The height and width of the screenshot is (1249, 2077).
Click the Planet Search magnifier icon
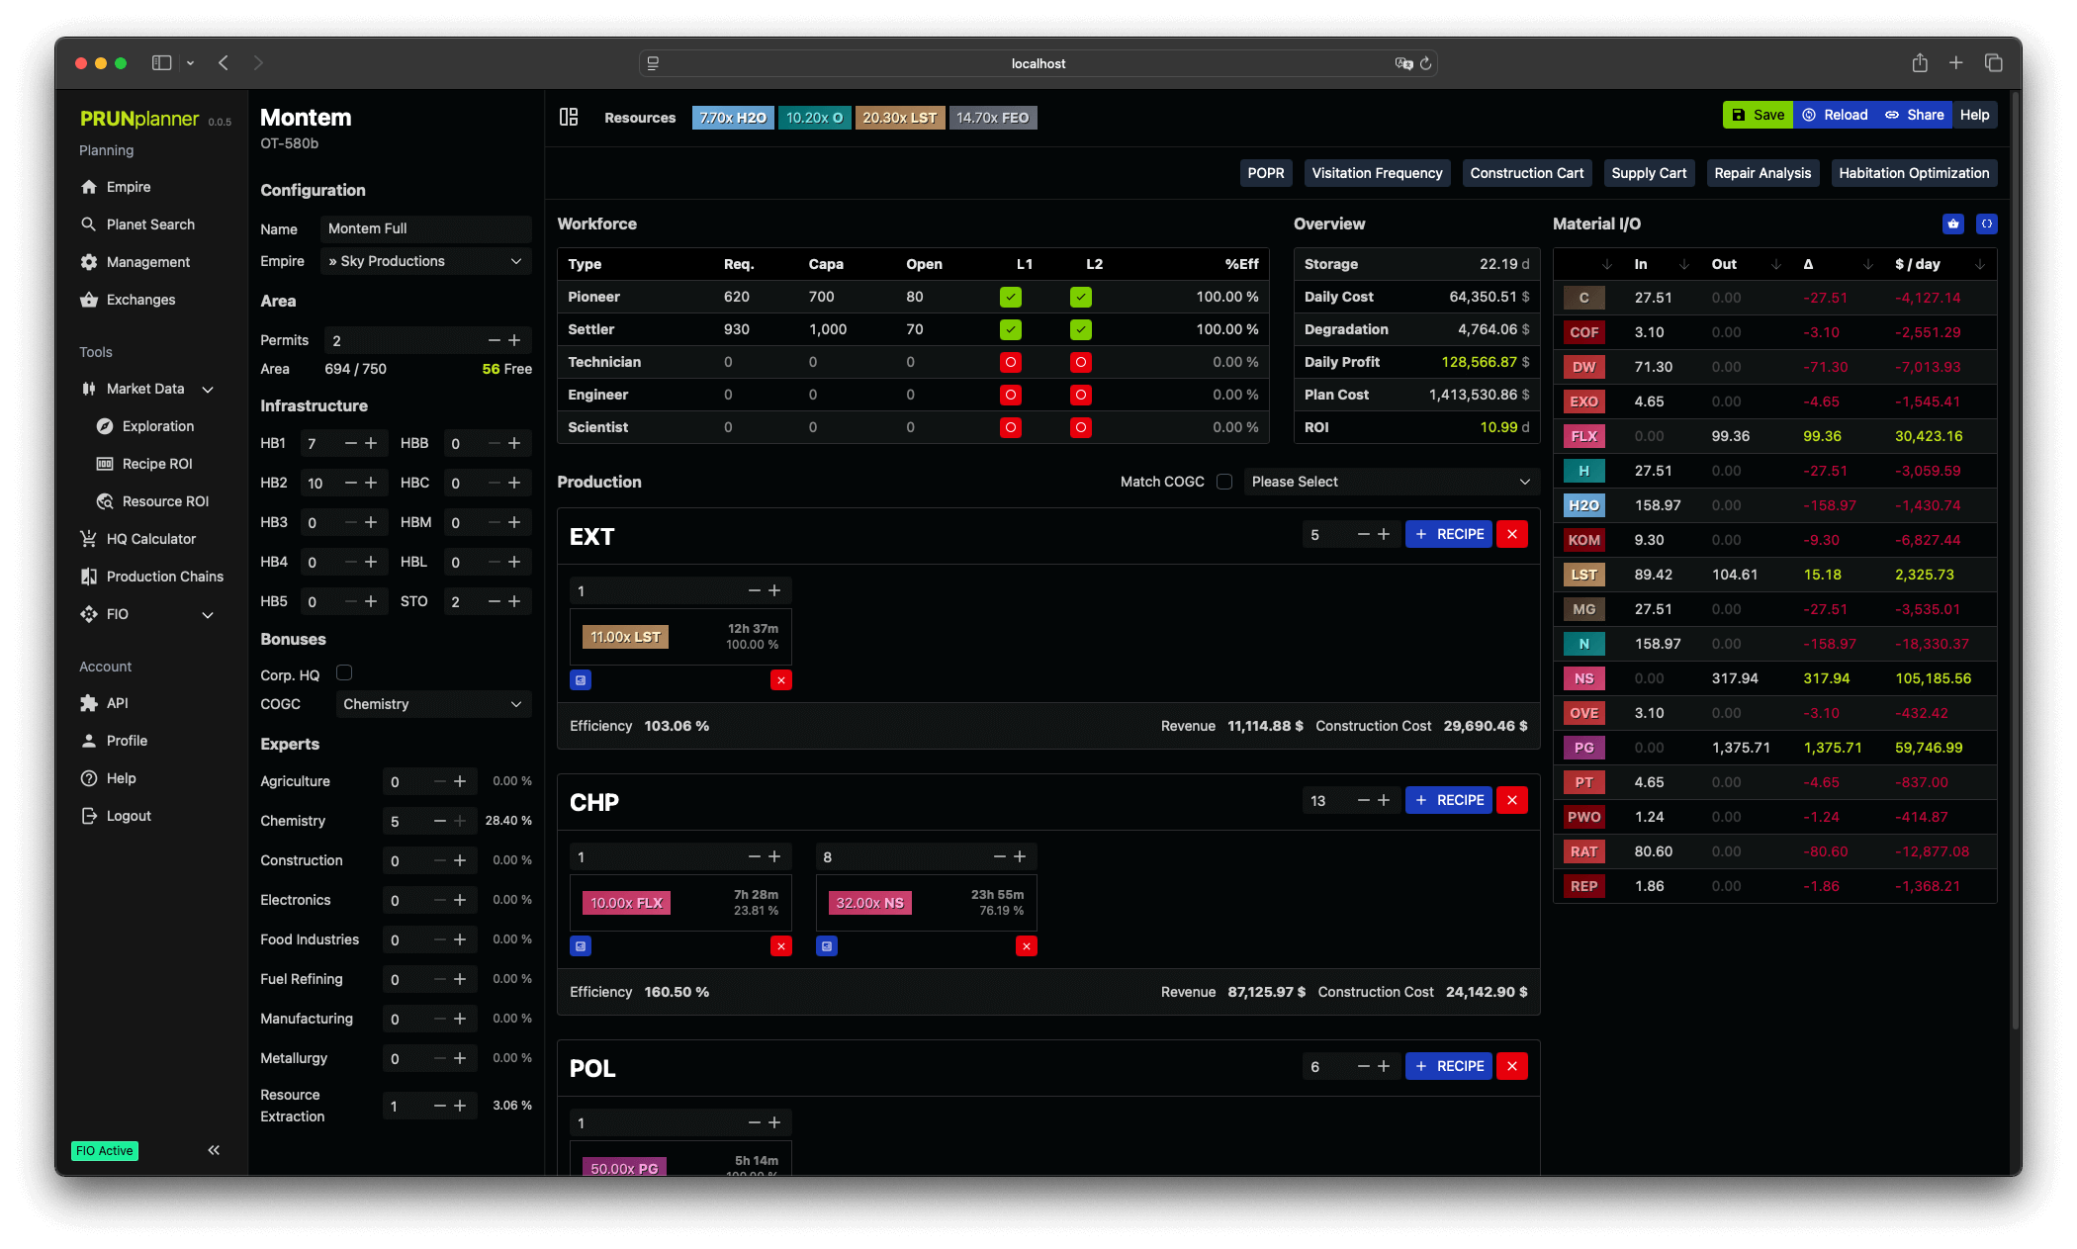point(89,224)
